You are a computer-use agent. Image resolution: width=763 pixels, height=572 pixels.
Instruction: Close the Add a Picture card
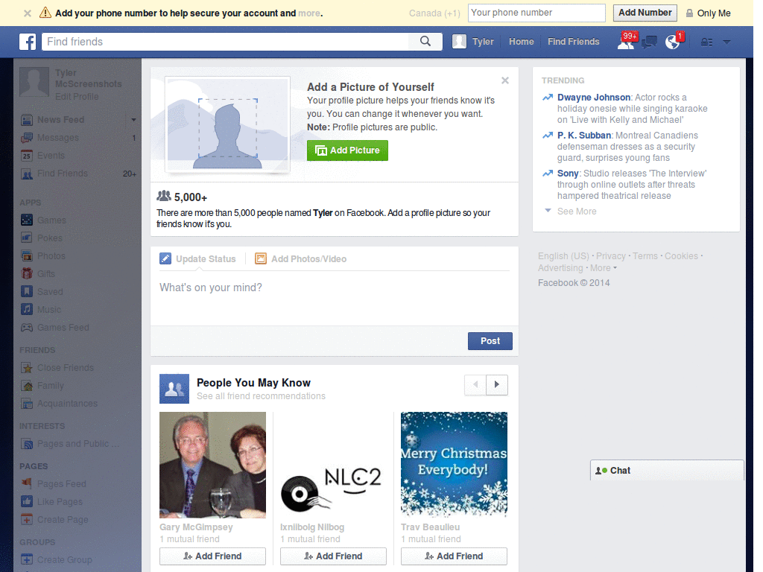click(505, 80)
